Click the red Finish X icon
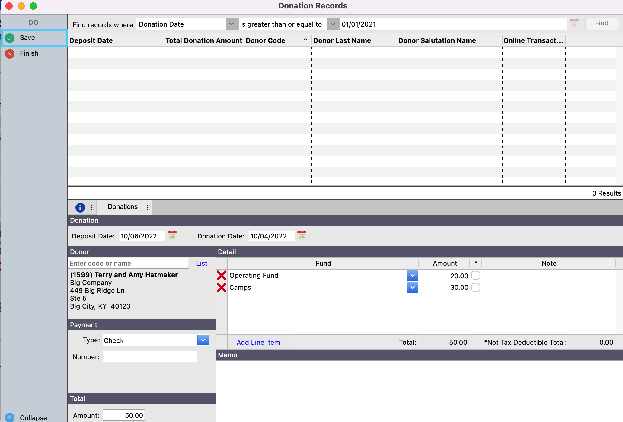623x422 pixels. click(10, 53)
